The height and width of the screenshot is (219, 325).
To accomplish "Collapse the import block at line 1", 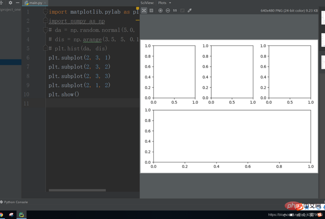I will pyautogui.click(x=45, y=12).
